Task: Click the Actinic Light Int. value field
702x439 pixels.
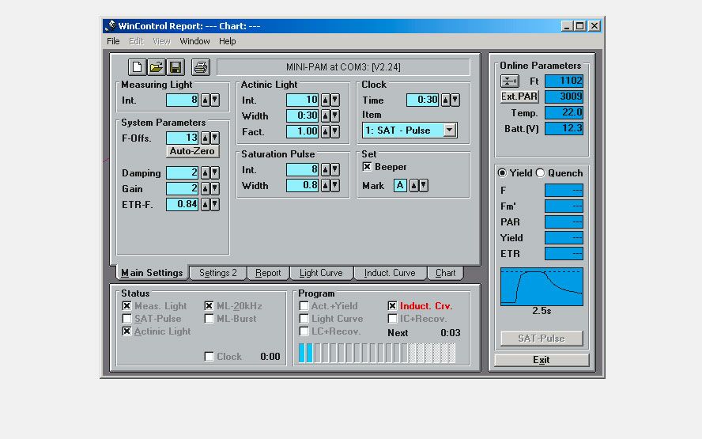Action: point(302,100)
